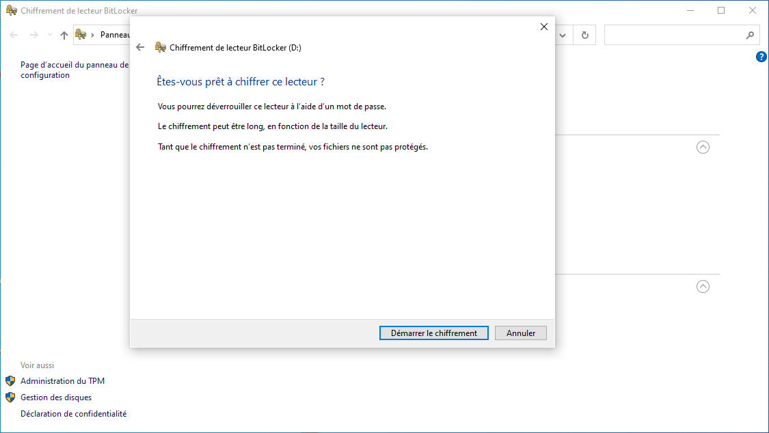Close the BitLocker encryption dialog
The height and width of the screenshot is (433, 769).
click(x=544, y=27)
